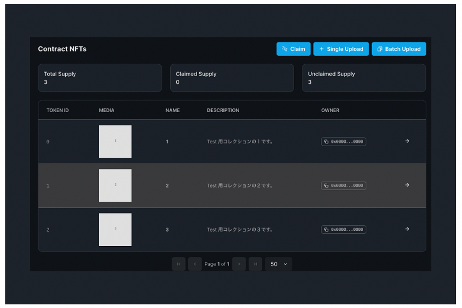The width and height of the screenshot is (462, 308).
Task: Click the Claim button
Action: 293,49
